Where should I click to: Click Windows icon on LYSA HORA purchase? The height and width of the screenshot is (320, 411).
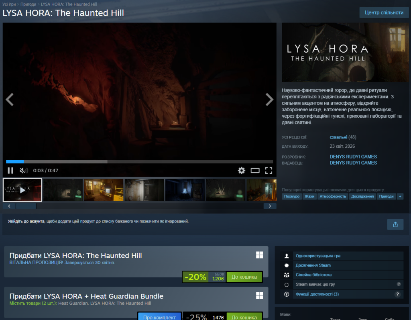click(x=260, y=255)
